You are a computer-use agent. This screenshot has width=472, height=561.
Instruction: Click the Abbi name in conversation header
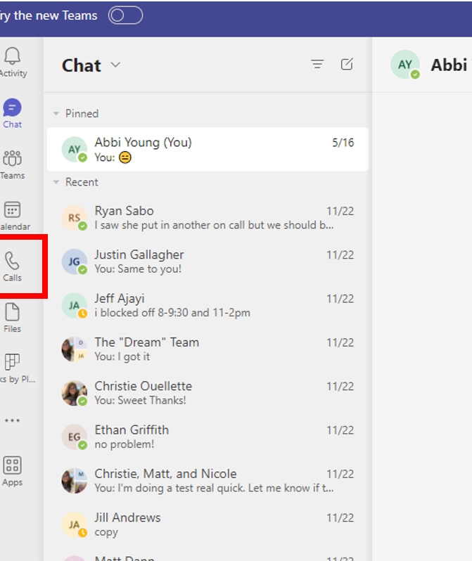(x=450, y=65)
